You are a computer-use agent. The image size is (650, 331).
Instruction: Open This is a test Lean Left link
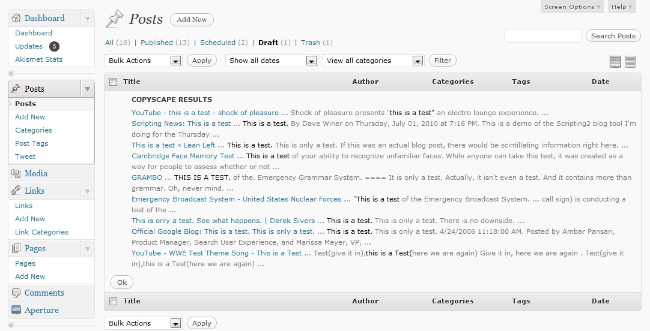point(173,145)
